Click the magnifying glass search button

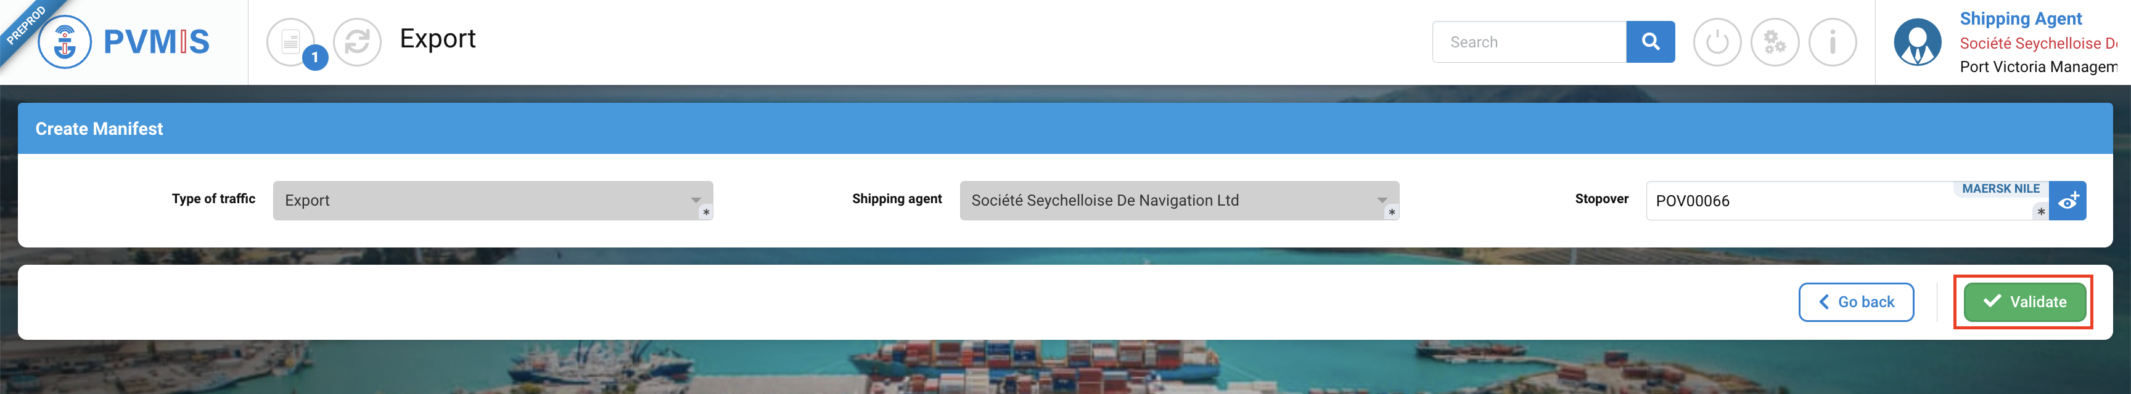point(1651,42)
